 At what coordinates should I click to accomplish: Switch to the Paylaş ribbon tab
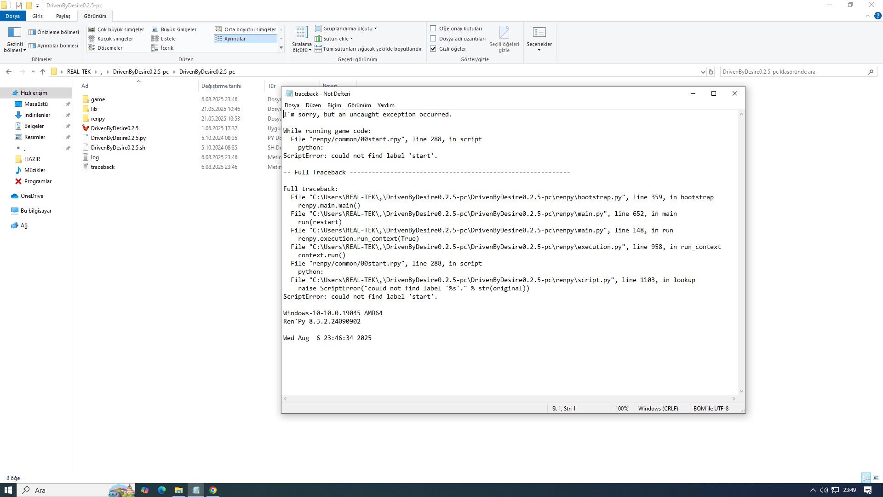coord(63,16)
